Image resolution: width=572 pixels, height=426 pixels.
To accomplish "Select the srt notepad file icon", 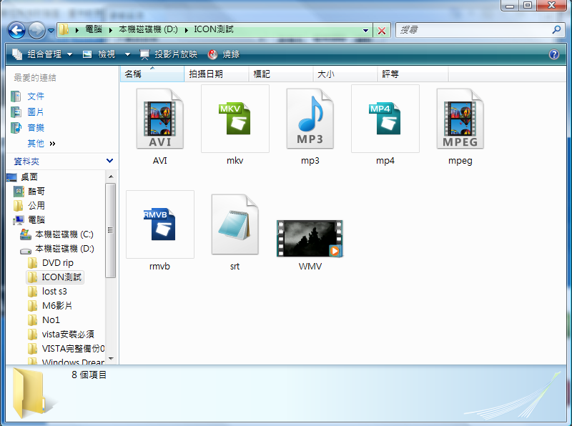I will [x=235, y=224].
